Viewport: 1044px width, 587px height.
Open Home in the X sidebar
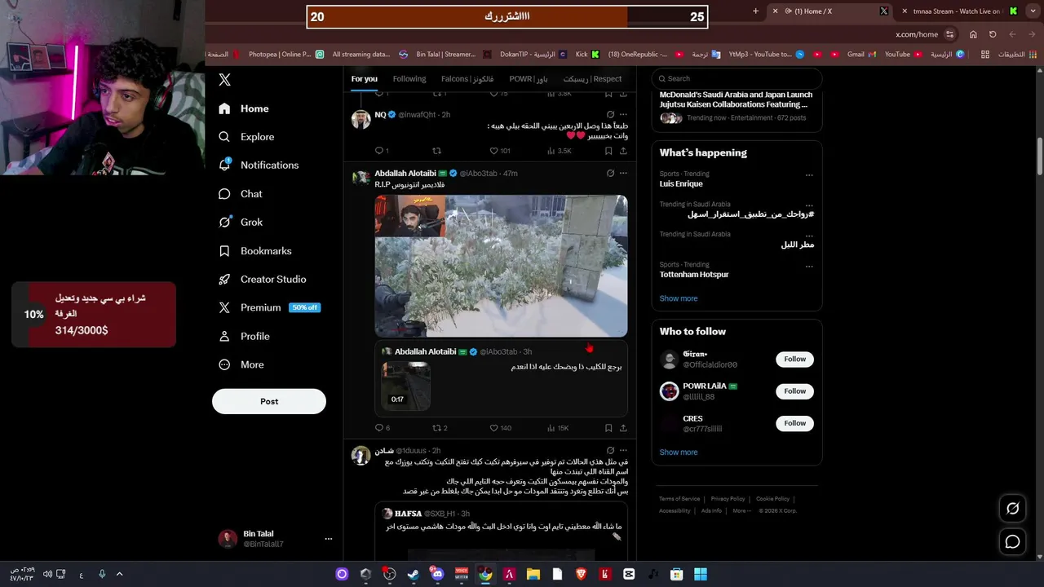point(244,108)
